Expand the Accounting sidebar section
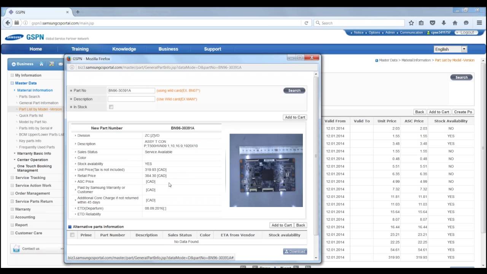 12,217
